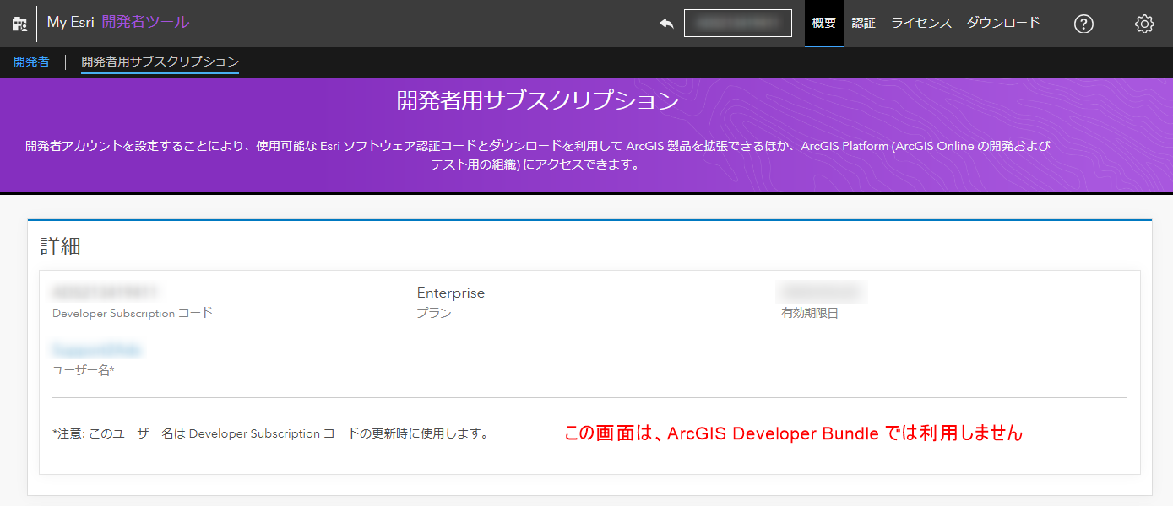Switch to the 認証 tab

[863, 23]
